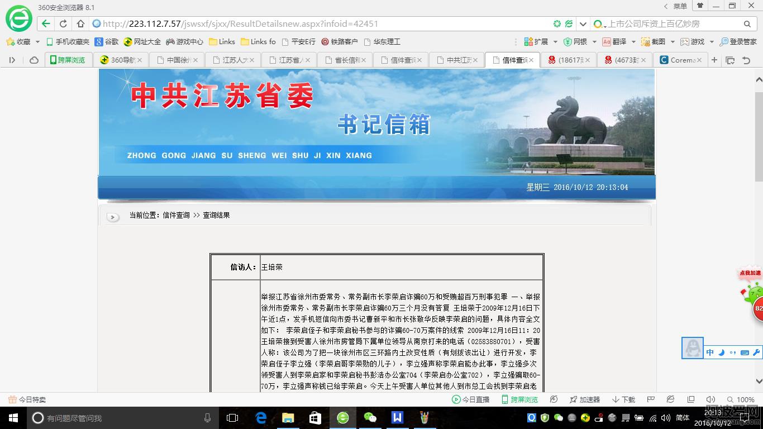Open 今日特卖 in status bar
This screenshot has height=429, width=763.
tap(27, 399)
